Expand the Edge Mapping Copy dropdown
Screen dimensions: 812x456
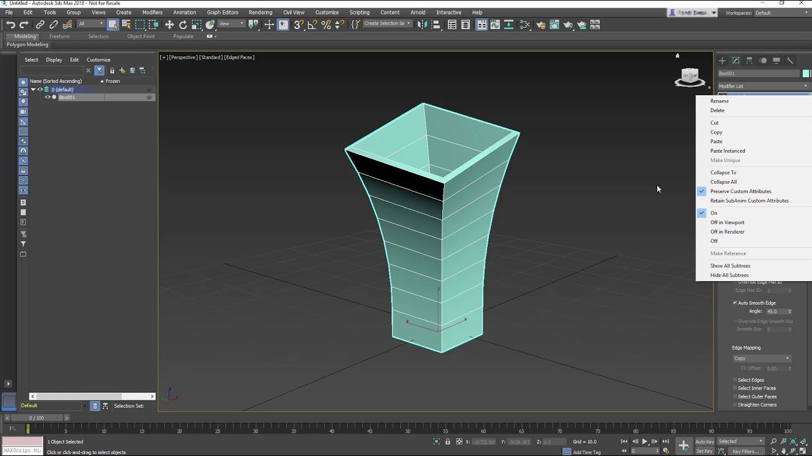pyautogui.click(x=761, y=358)
